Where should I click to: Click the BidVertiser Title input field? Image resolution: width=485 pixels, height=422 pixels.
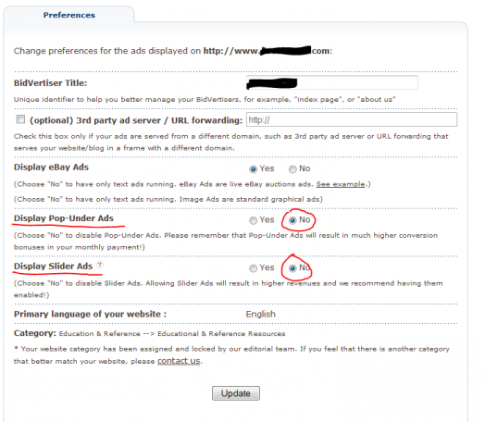click(x=332, y=83)
